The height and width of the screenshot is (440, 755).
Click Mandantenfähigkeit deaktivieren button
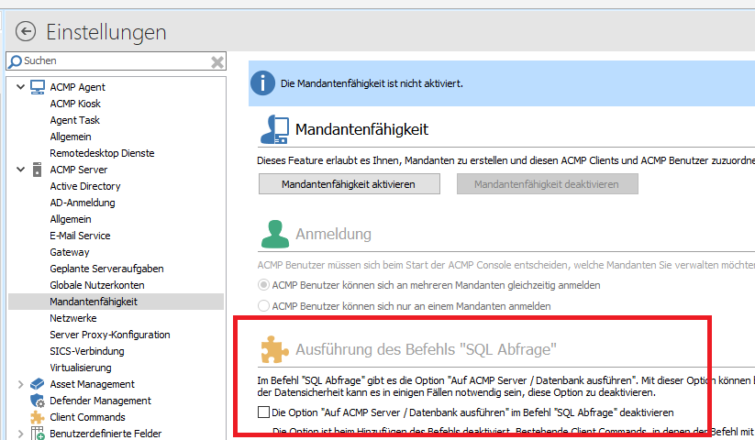(547, 184)
